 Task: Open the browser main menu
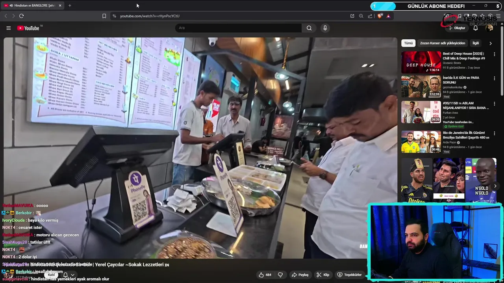(x=498, y=16)
